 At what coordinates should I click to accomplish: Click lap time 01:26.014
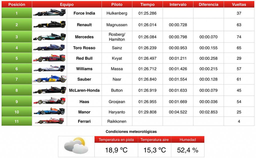click(147, 25)
